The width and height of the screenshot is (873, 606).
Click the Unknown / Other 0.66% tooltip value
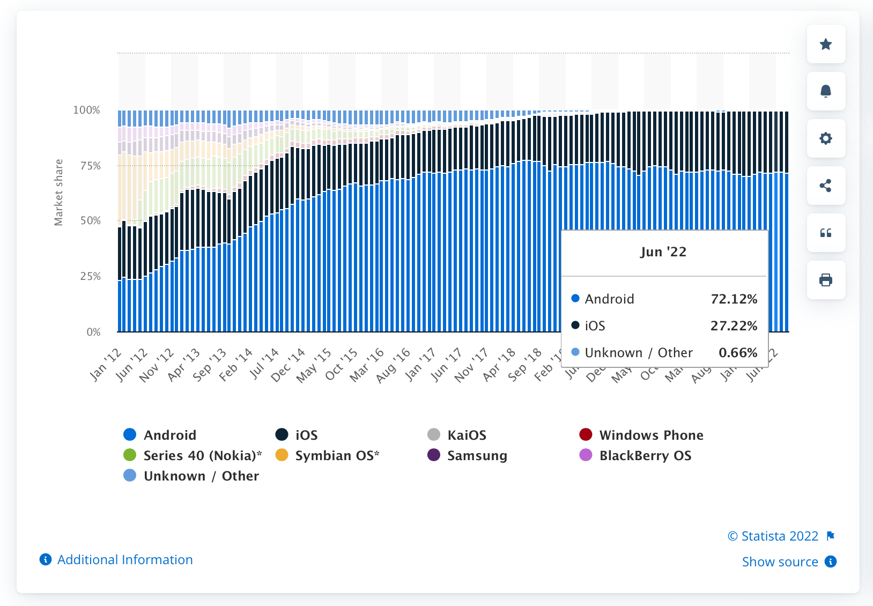[x=738, y=352]
